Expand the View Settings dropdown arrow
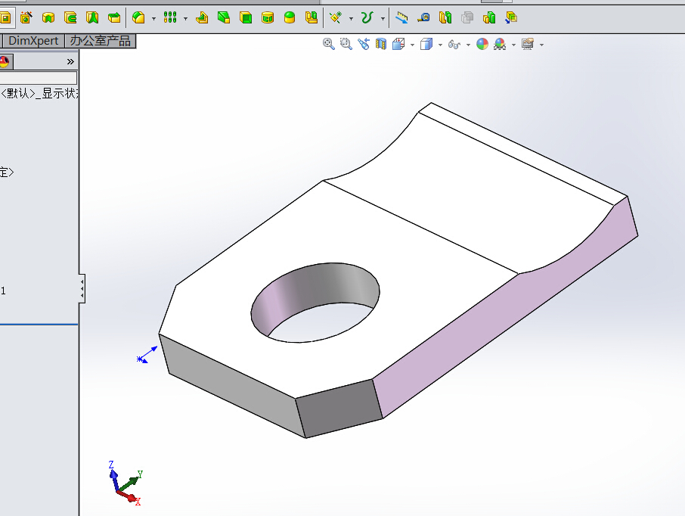685x516 pixels. [541, 45]
